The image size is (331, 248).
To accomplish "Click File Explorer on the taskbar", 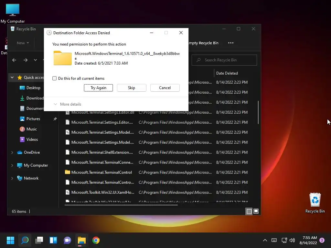I will tap(82, 240).
